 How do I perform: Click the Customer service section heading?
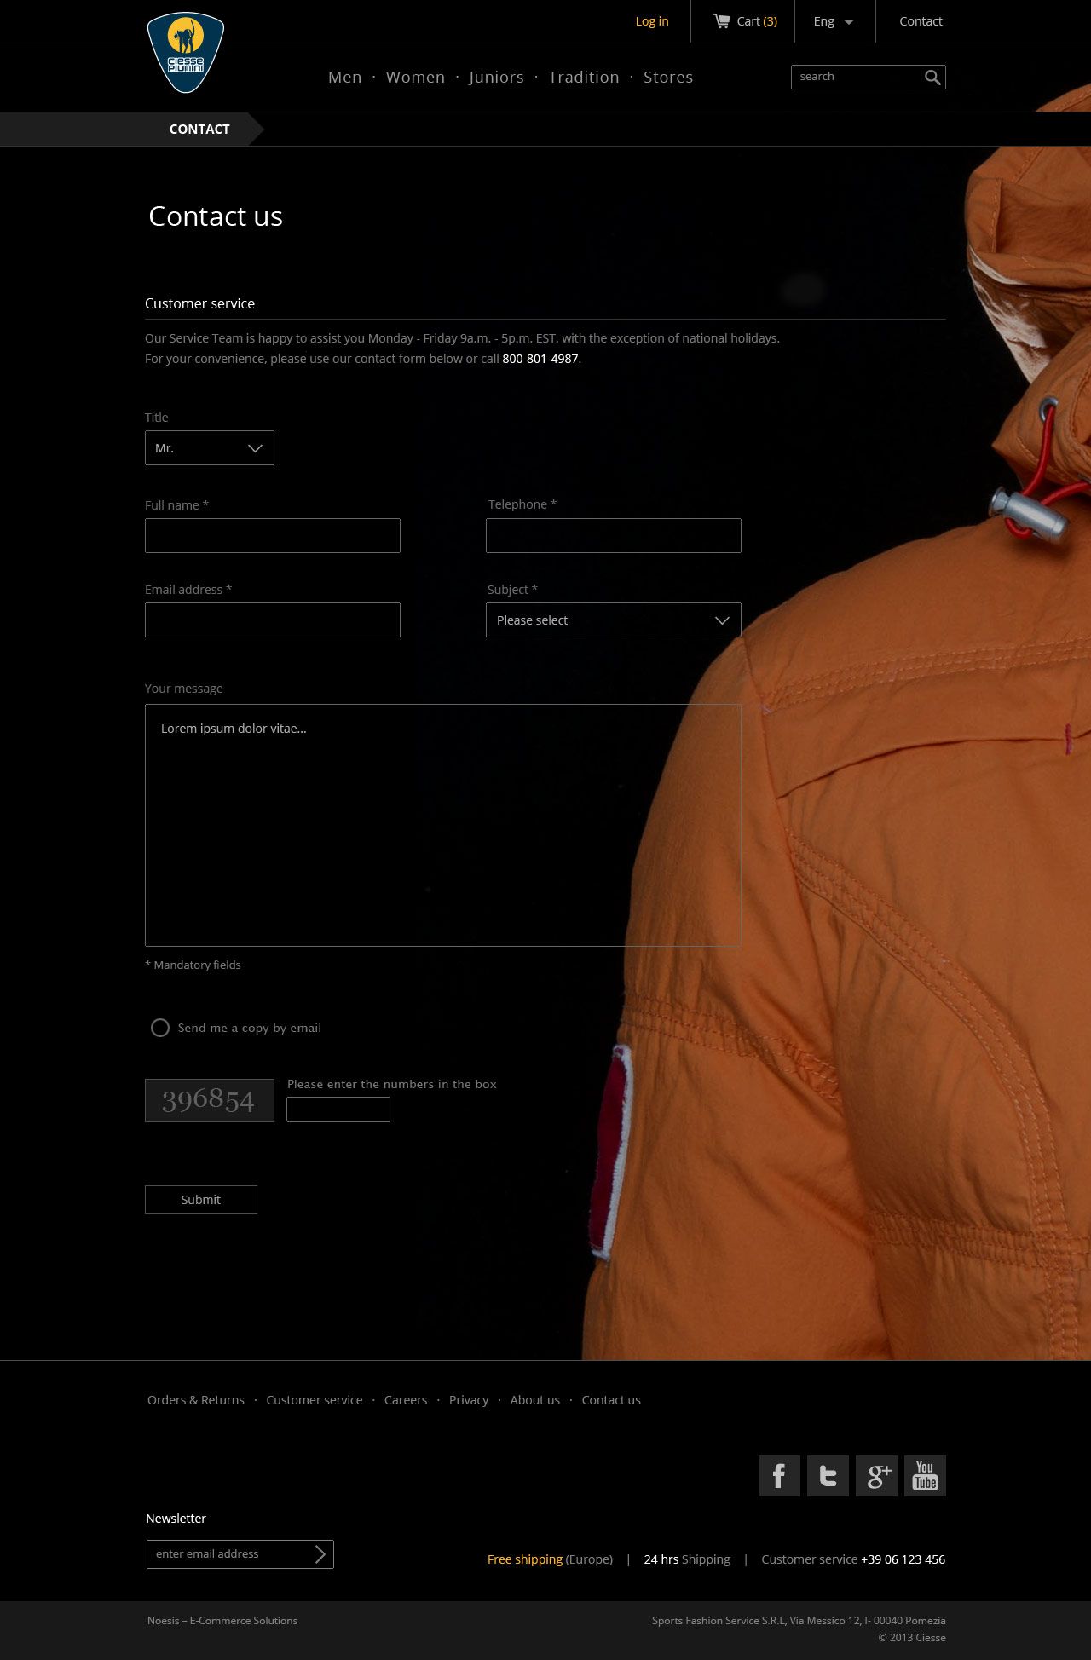tap(200, 303)
